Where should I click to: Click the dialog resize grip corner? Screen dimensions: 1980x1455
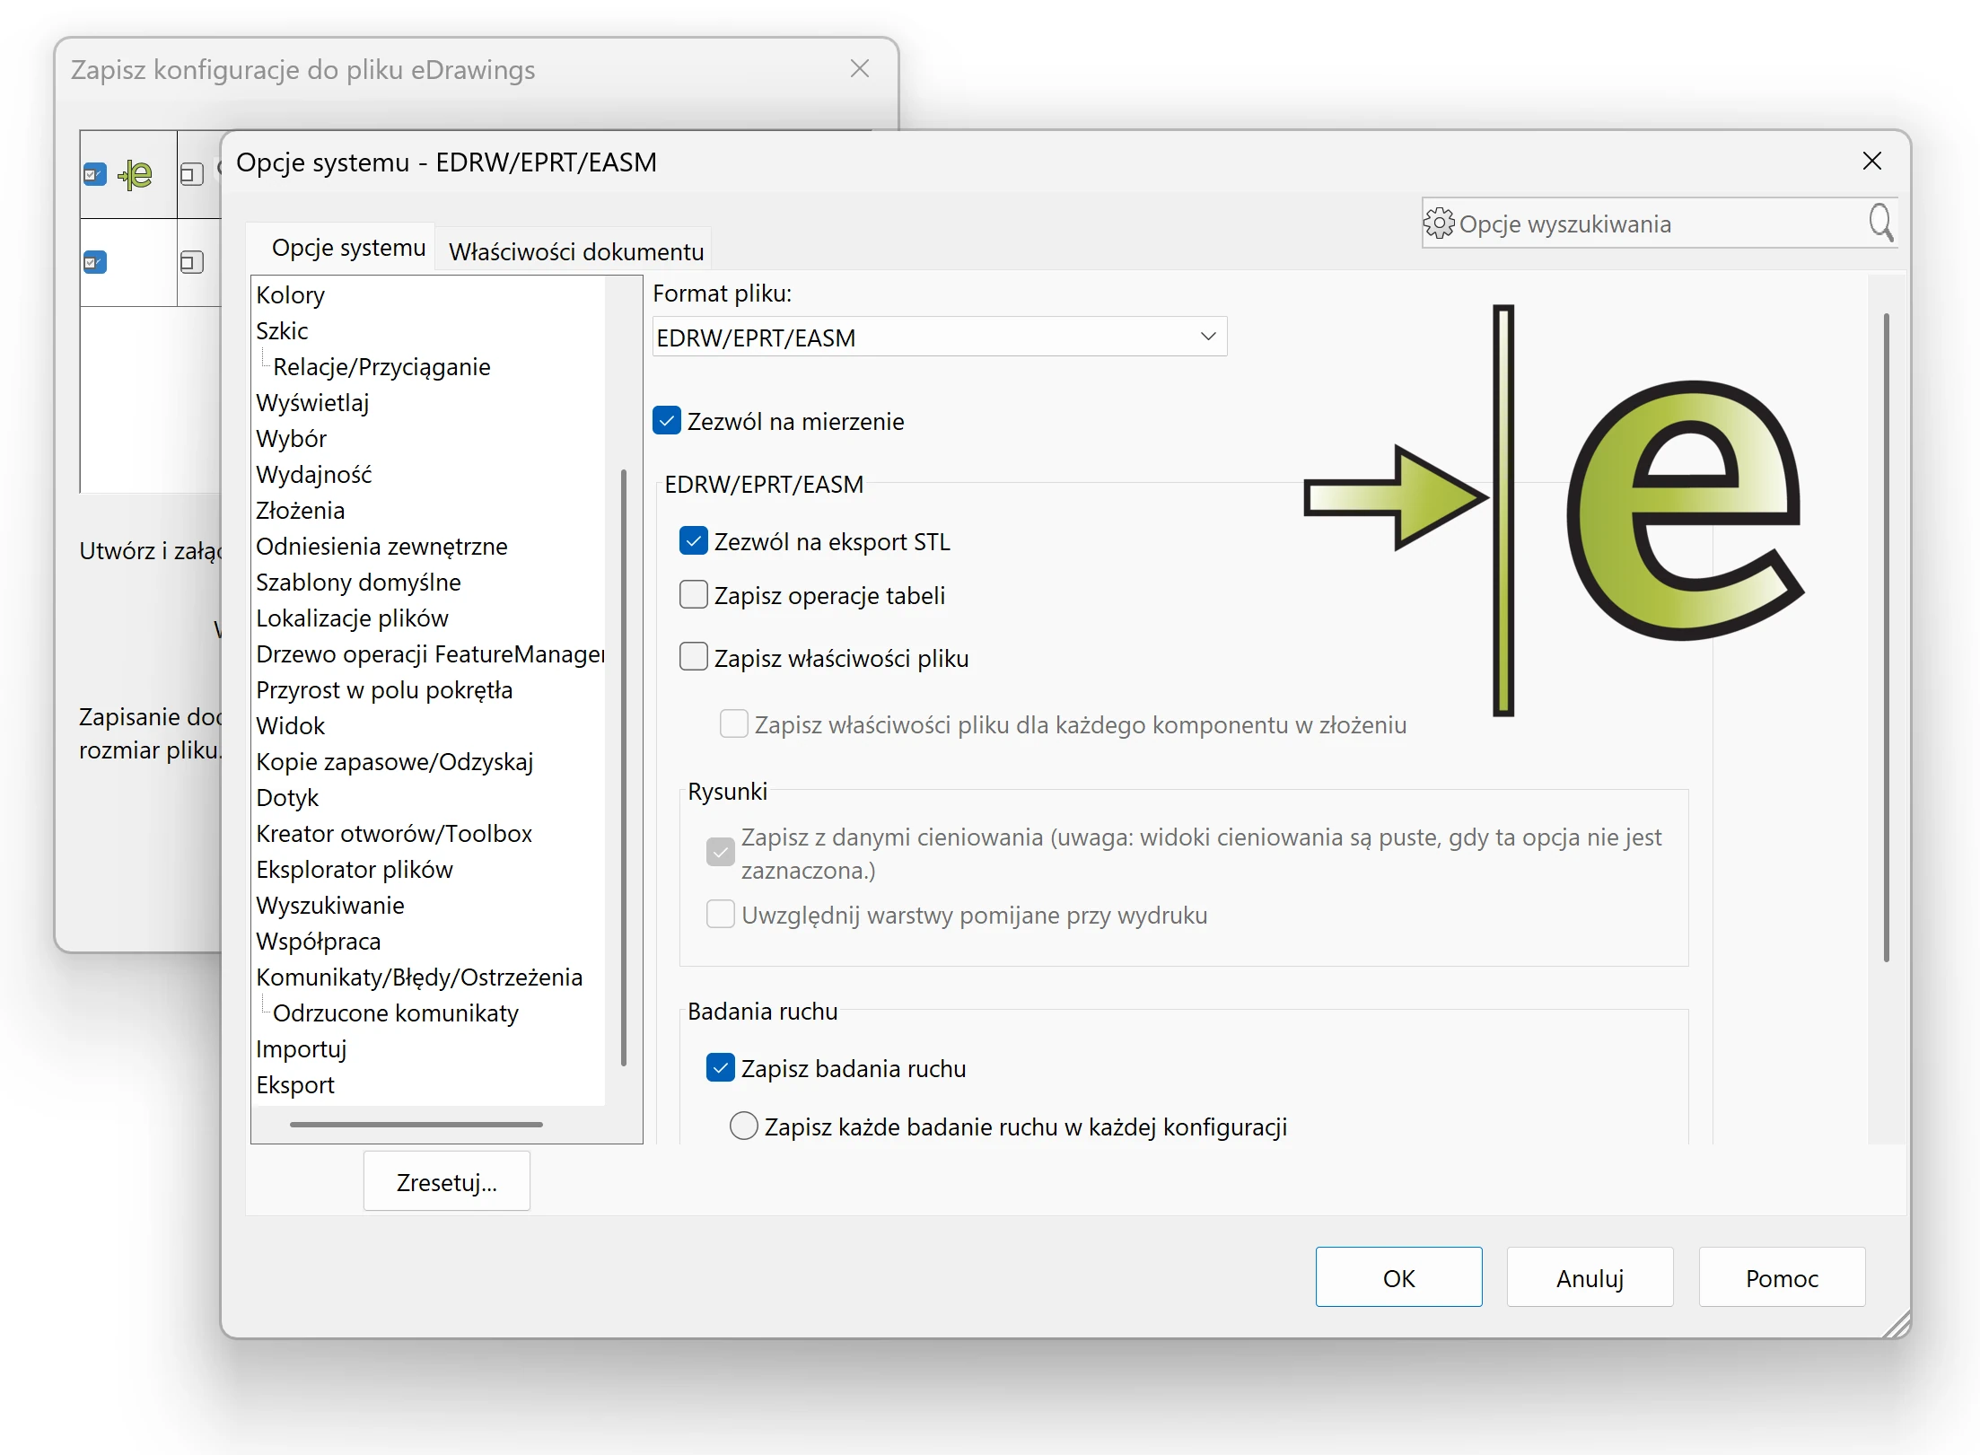coord(1896,1323)
